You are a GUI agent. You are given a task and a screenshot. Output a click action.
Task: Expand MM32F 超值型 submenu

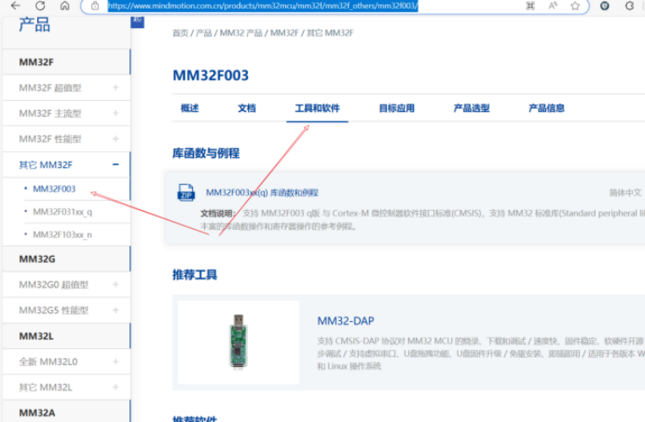point(116,88)
